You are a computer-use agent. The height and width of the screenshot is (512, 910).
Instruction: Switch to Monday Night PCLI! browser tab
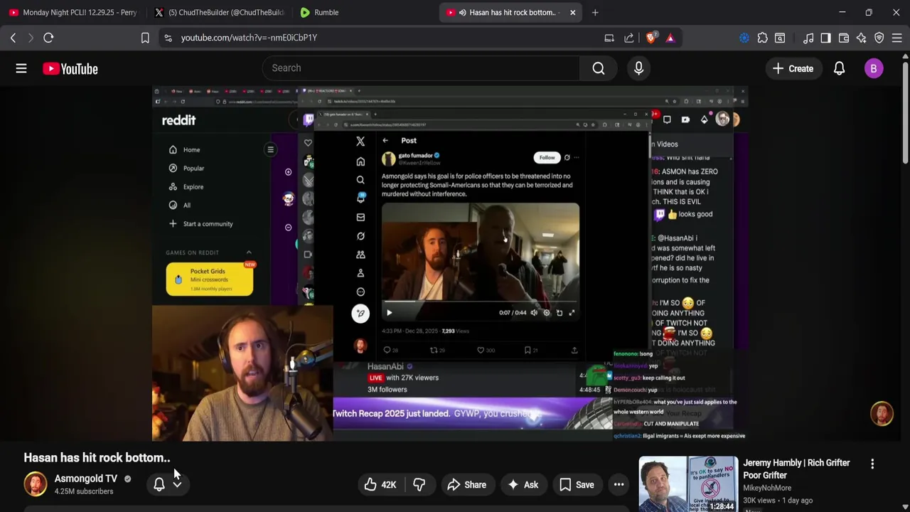coord(73,12)
